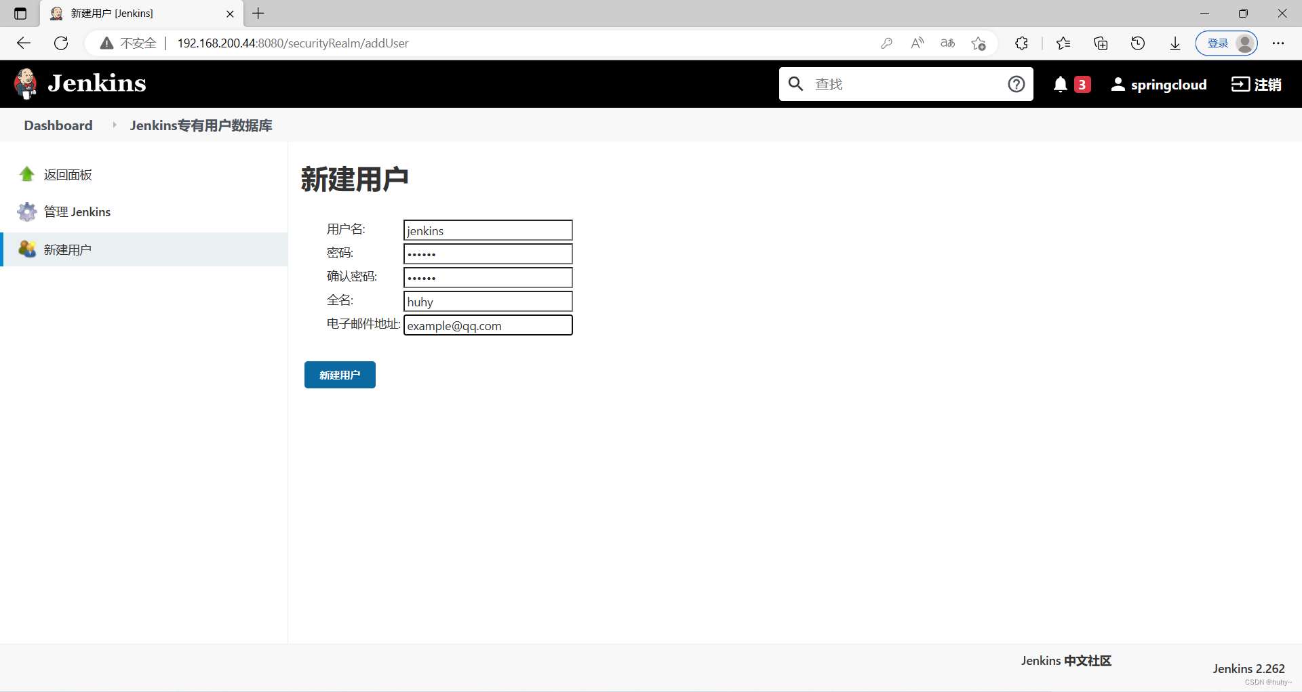
Task: Click the red 3 notification badge
Action: tap(1082, 85)
